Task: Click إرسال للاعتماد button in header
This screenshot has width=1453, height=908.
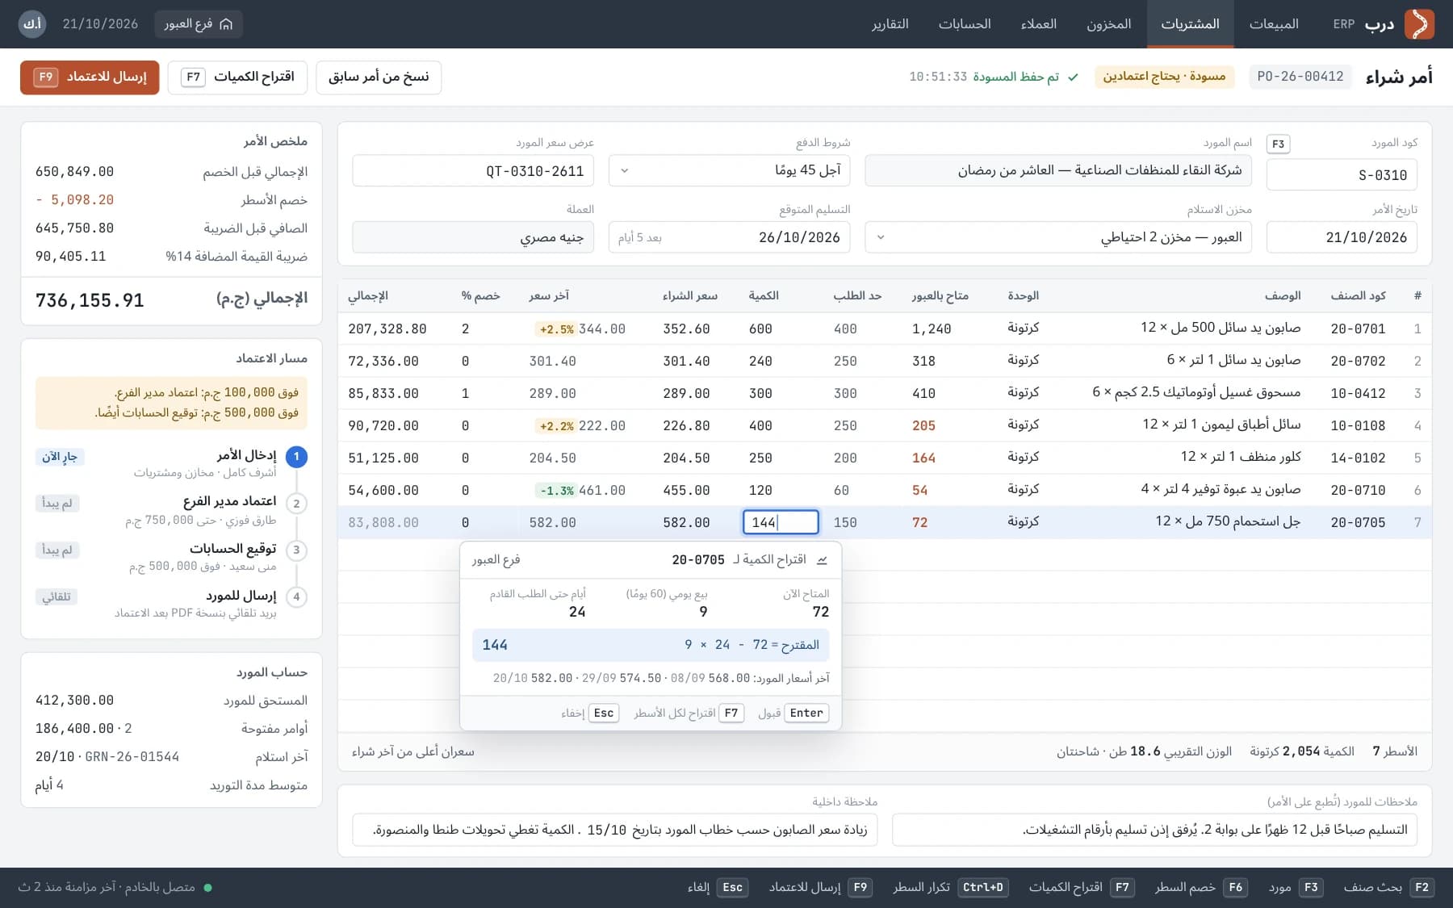Action: (90, 77)
